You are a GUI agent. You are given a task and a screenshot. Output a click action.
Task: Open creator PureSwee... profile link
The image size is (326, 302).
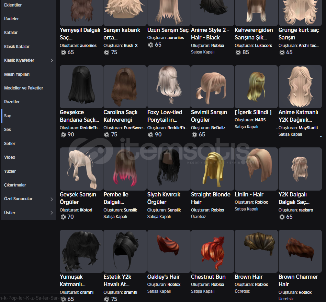tap(134, 128)
